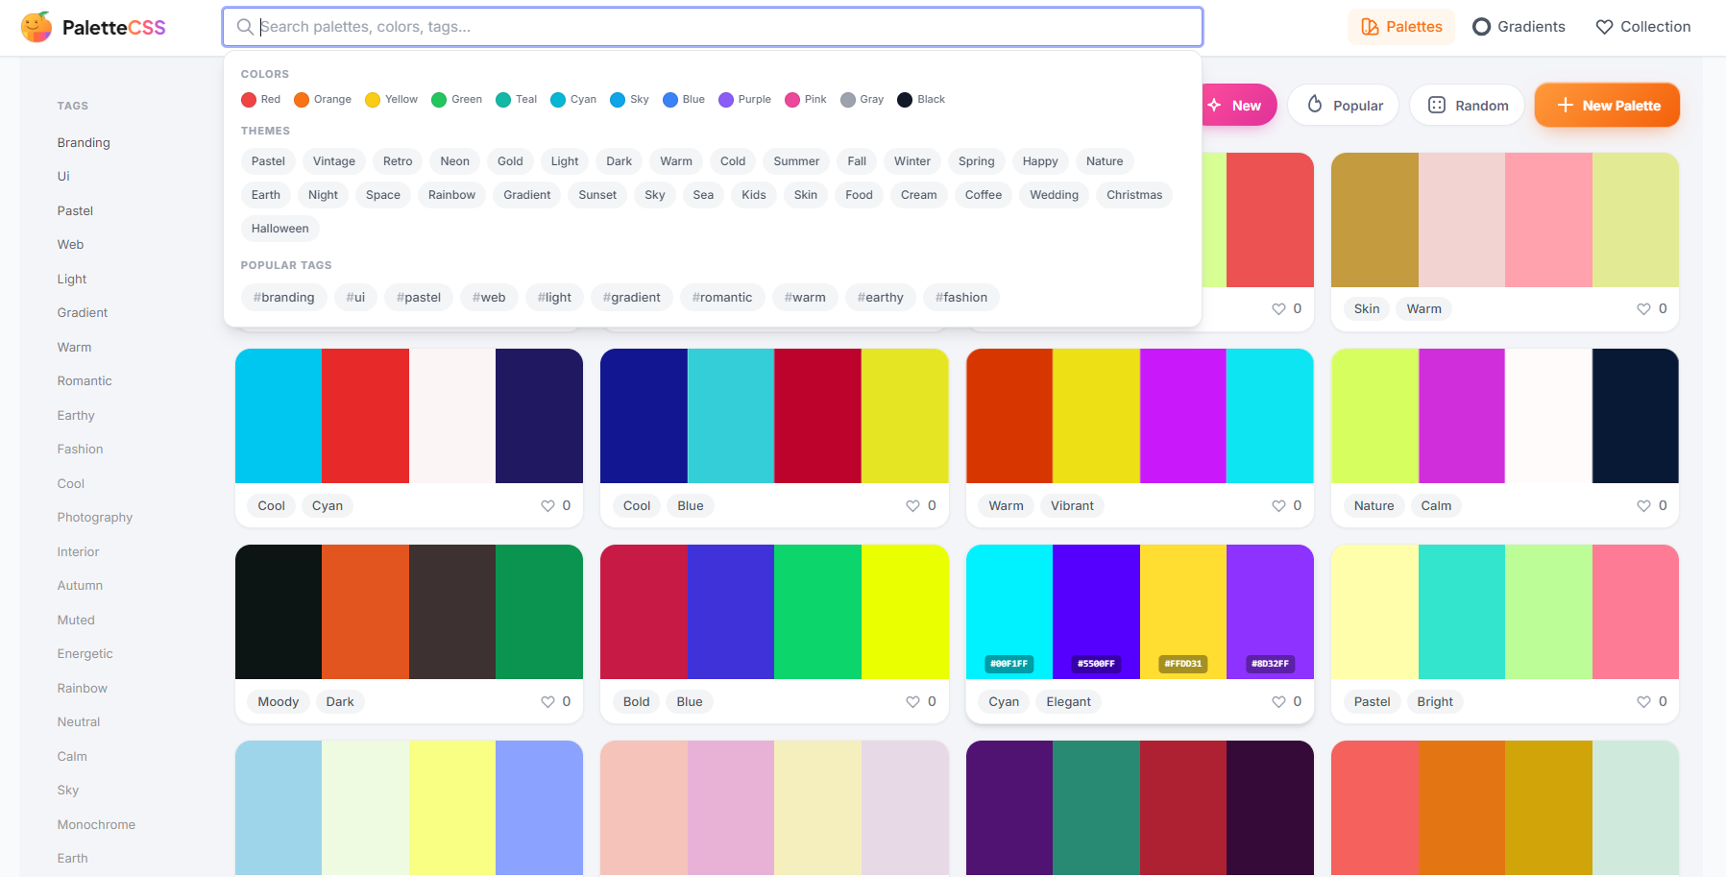Open the Interior tag in sidebar

[78, 552]
